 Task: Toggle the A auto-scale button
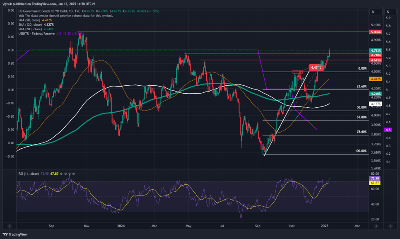(x=376, y=226)
